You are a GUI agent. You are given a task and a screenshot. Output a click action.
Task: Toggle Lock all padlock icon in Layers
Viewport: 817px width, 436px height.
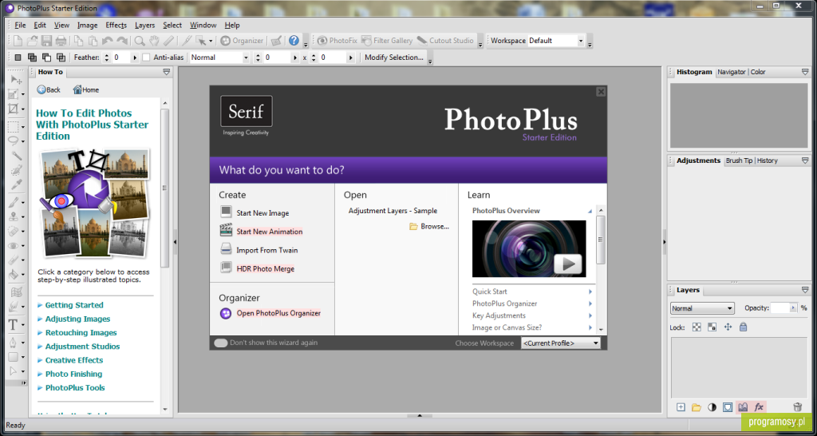744,327
